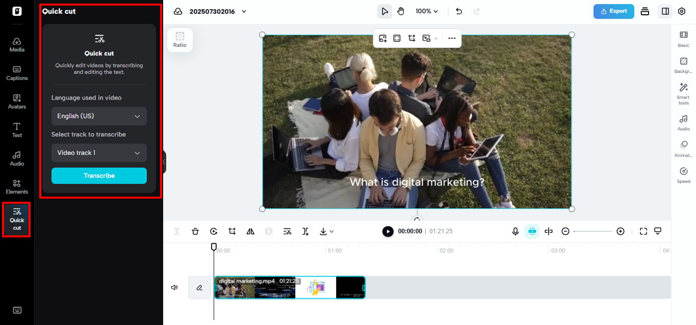696x325 pixels.
Task: Undo the last action
Action: click(458, 11)
